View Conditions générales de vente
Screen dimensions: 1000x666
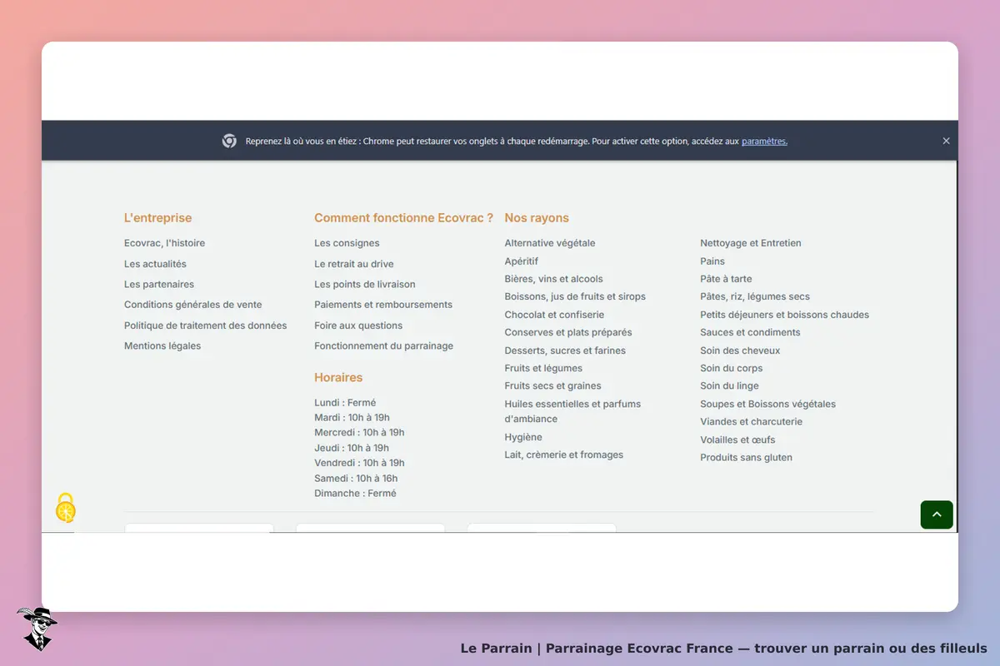click(x=193, y=305)
